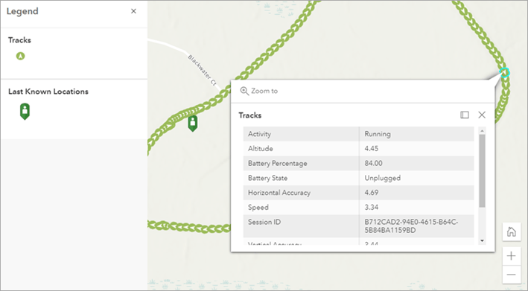Click the Tracks popup title

coord(250,115)
